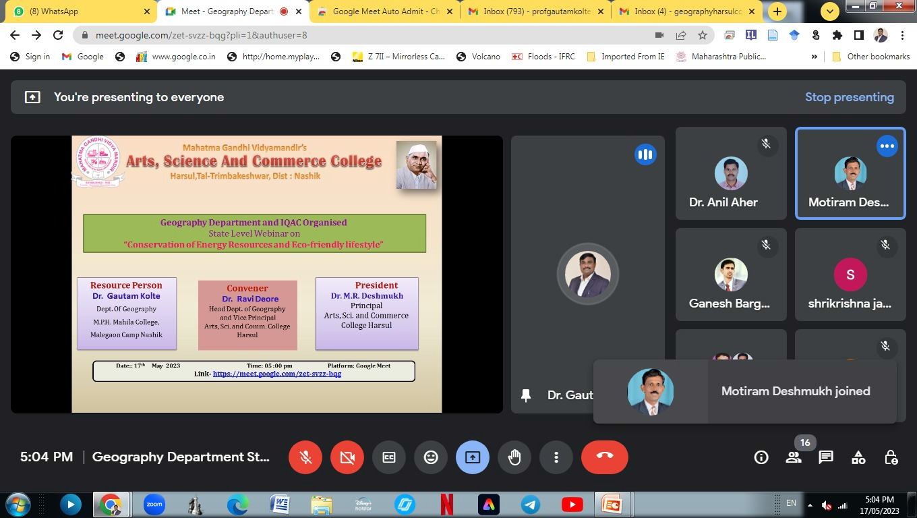The height and width of the screenshot is (518, 917).
Task: Select the Dr. Anil Aher participant tile
Action: (731, 173)
